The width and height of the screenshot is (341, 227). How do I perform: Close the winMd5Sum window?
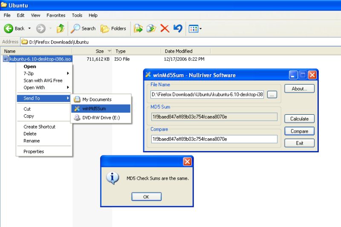coord(312,75)
